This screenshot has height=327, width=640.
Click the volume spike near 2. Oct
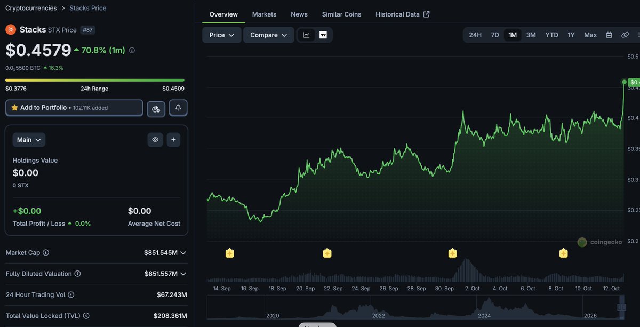[x=467, y=270]
